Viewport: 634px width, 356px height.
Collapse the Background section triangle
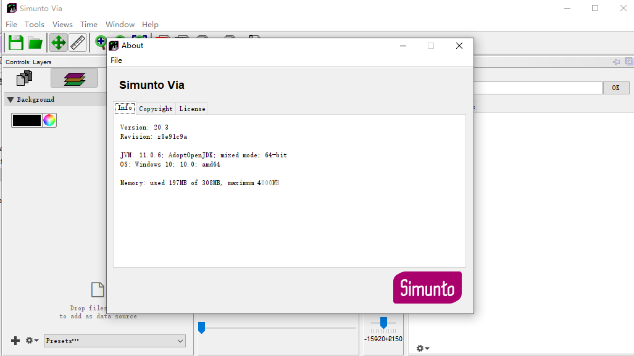pos(10,99)
